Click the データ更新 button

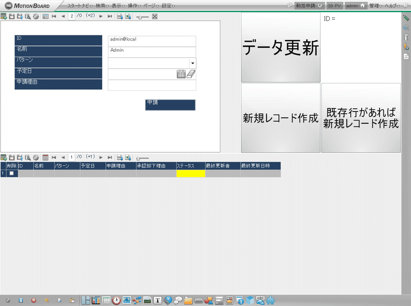click(280, 48)
